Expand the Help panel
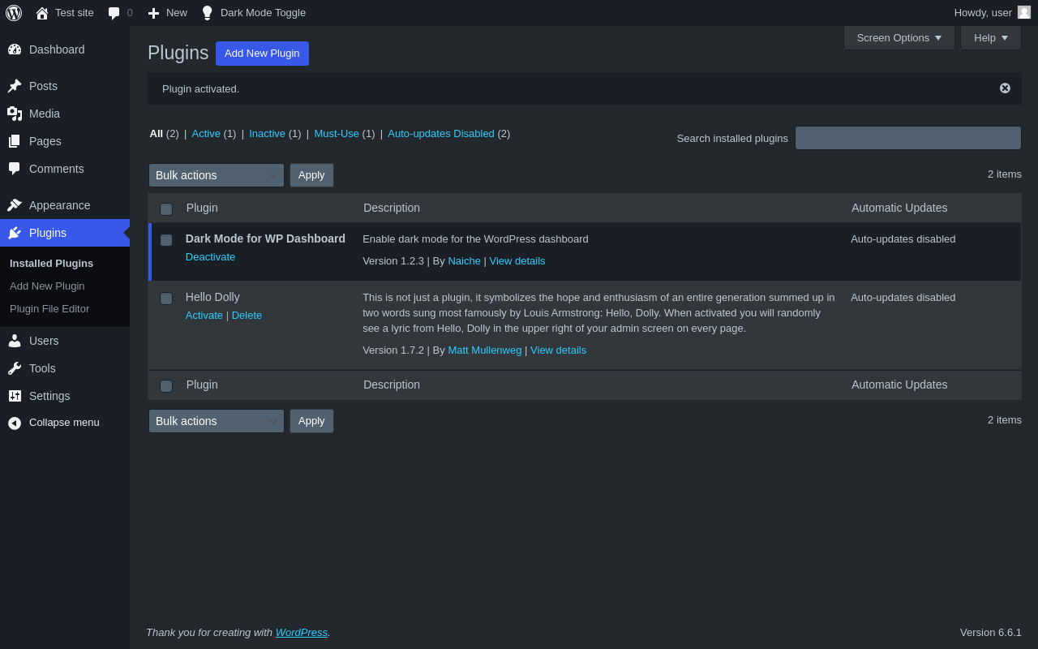This screenshot has width=1038, height=649. click(991, 38)
